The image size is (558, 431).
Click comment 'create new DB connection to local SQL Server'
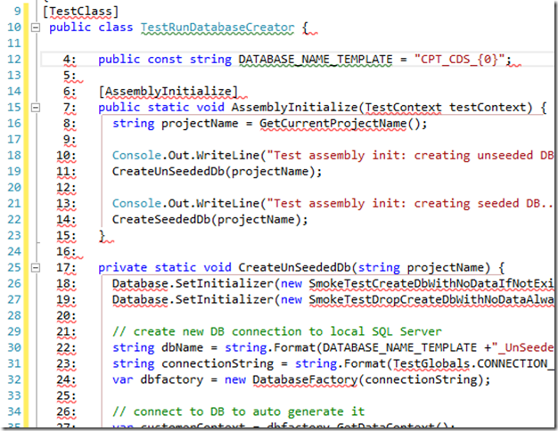277,331
